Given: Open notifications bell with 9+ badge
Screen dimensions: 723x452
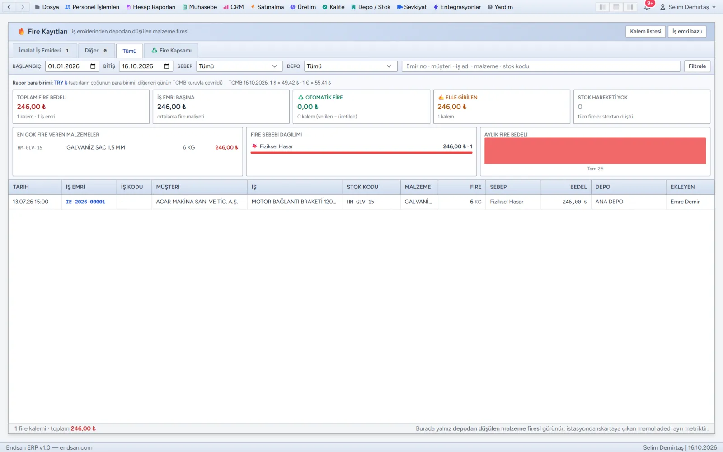Looking at the screenshot, I should coord(648,6).
